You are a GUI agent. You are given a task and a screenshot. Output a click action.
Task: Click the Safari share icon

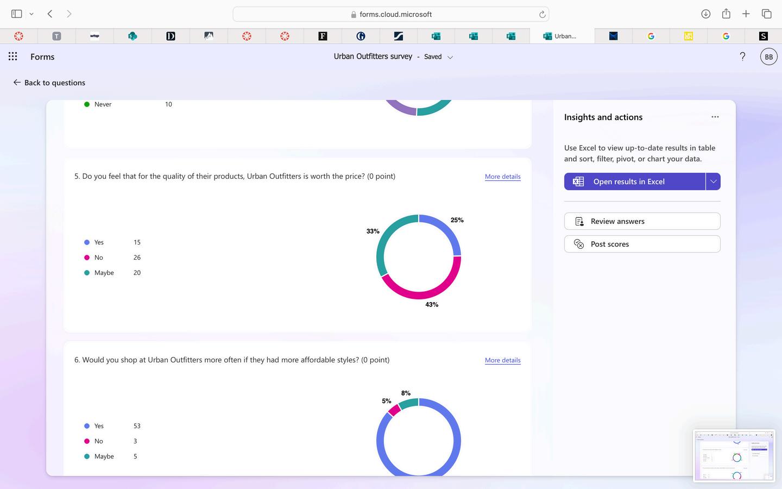click(726, 14)
